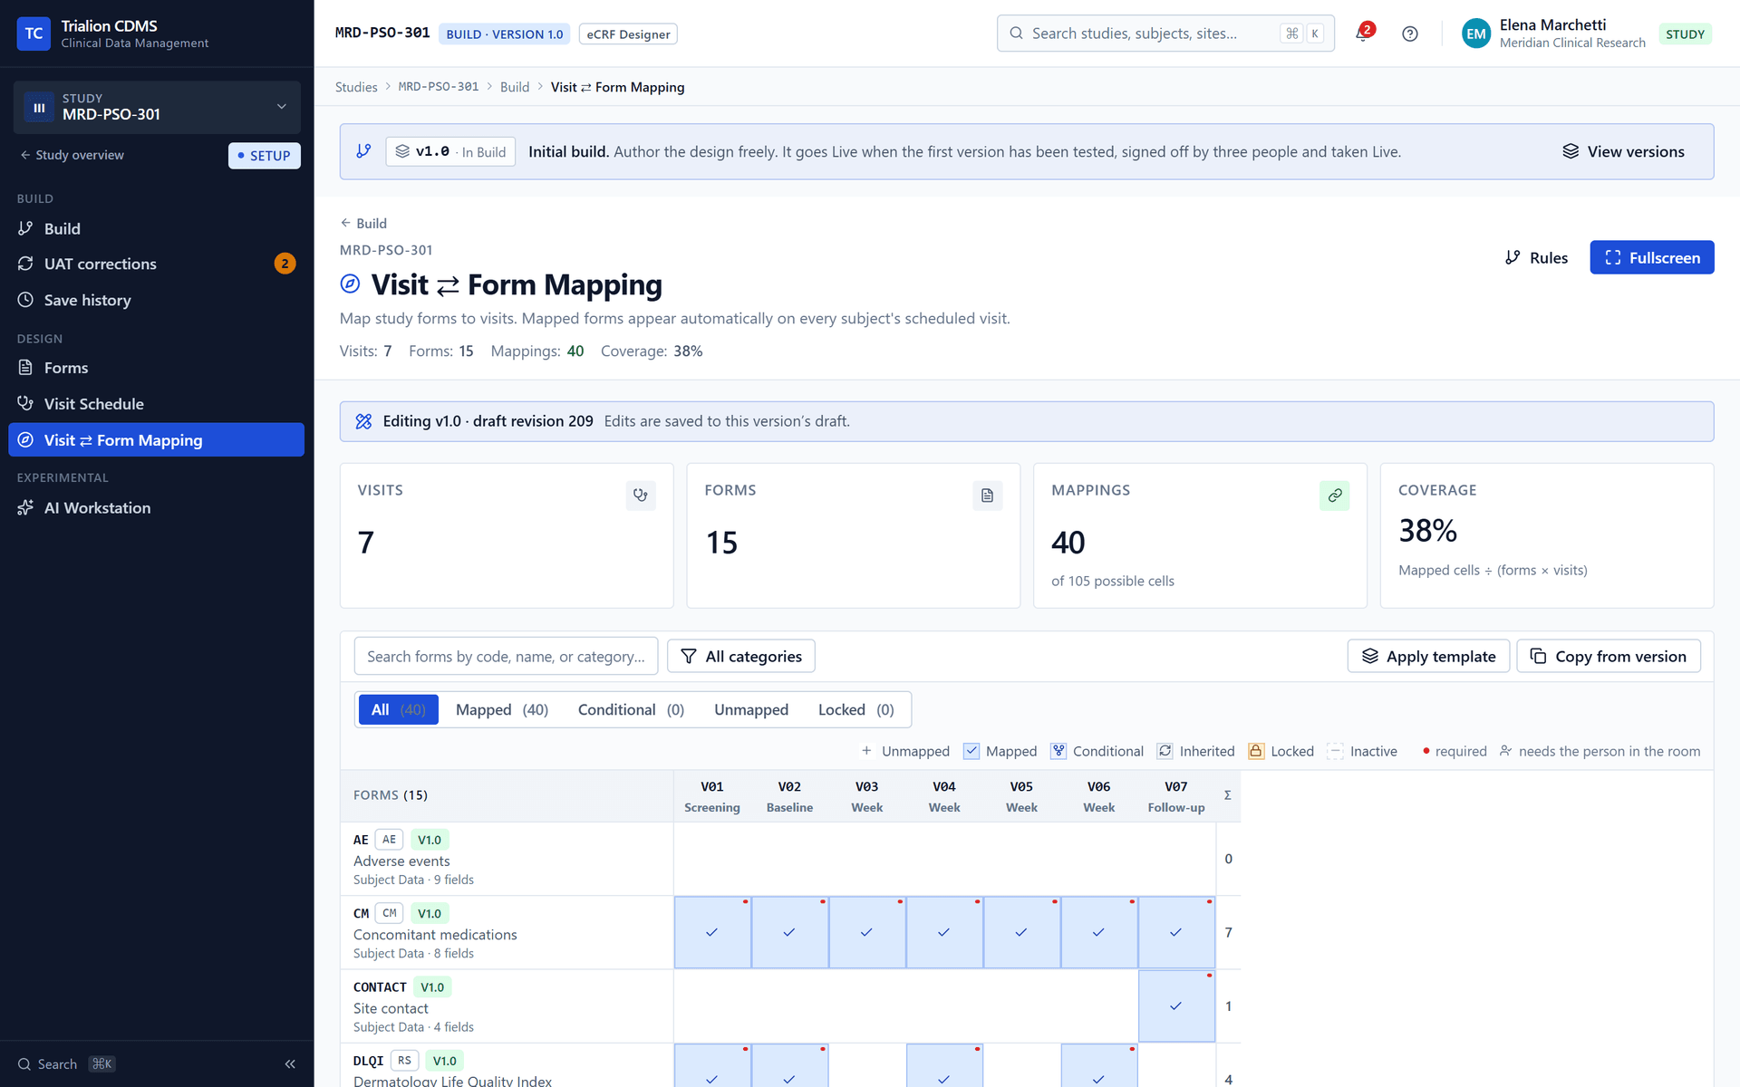
Task: Click the sigma totals column header
Action: [1228, 795]
